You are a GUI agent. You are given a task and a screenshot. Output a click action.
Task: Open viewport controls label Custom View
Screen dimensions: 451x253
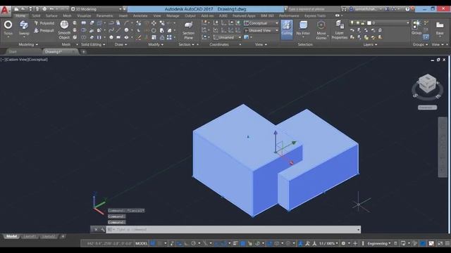[16, 60]
